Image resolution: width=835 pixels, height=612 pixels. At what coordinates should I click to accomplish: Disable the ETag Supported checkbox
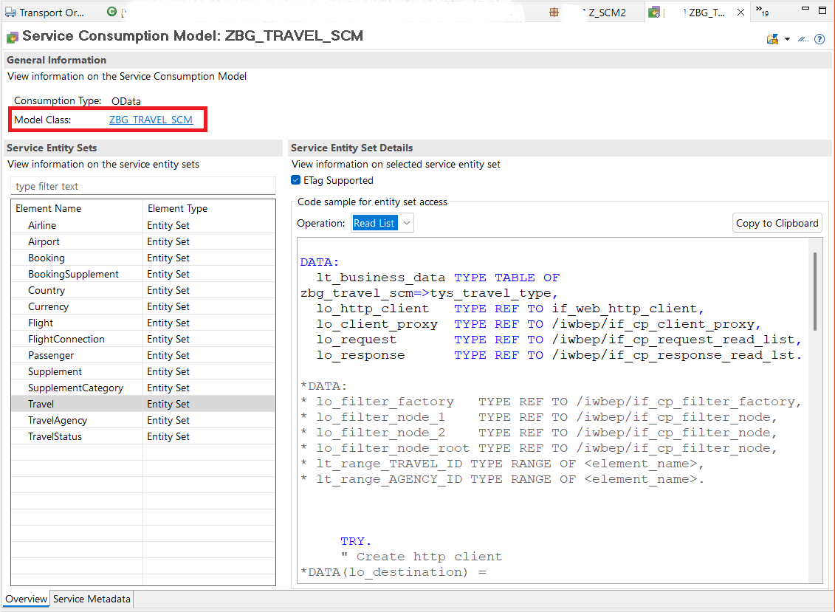[x=295, y=180]
